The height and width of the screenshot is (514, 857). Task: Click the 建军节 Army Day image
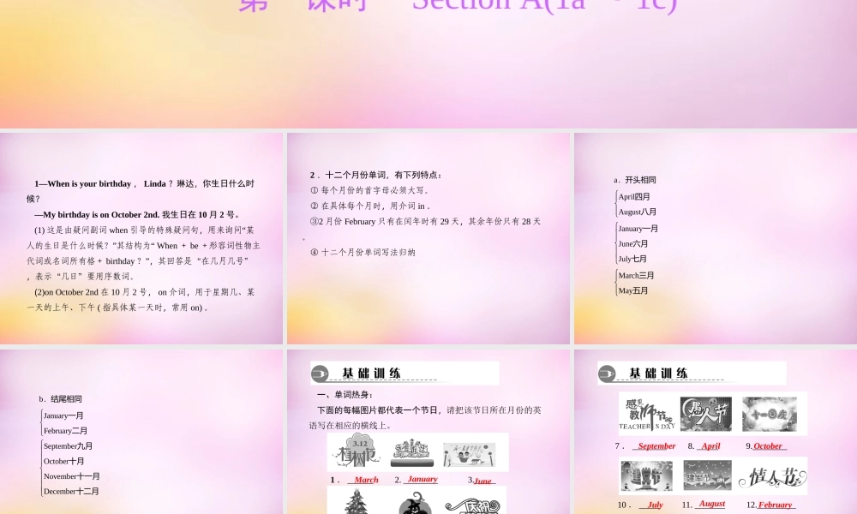707,475
